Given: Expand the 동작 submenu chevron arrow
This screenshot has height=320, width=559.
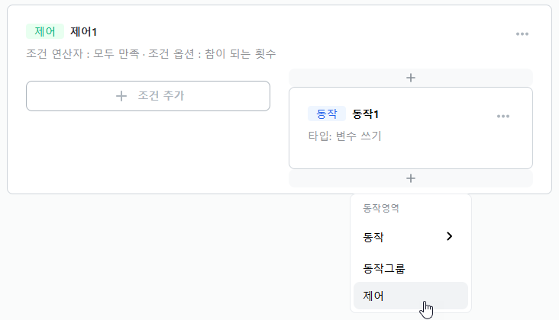Looking at the screenshot, I should [x=449, y=236].
